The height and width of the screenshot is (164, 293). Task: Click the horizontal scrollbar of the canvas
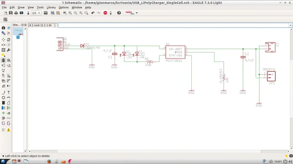(x=159, y=152)
